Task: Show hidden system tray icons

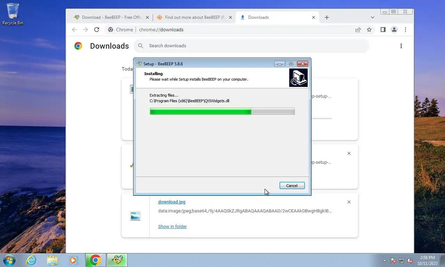Action: (x=385, y=260)
